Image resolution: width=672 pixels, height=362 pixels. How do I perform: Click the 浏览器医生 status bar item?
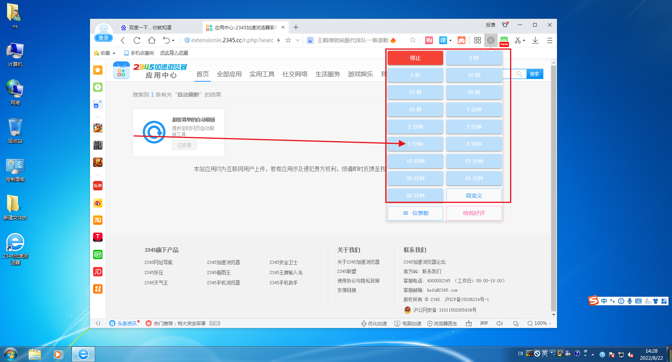tap(442, 323)
